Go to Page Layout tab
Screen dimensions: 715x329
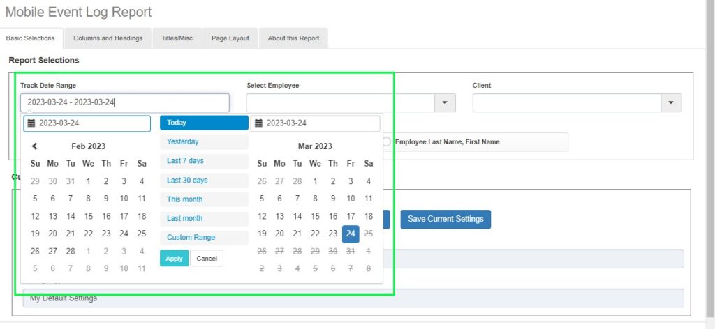click(x=230, y=38)
